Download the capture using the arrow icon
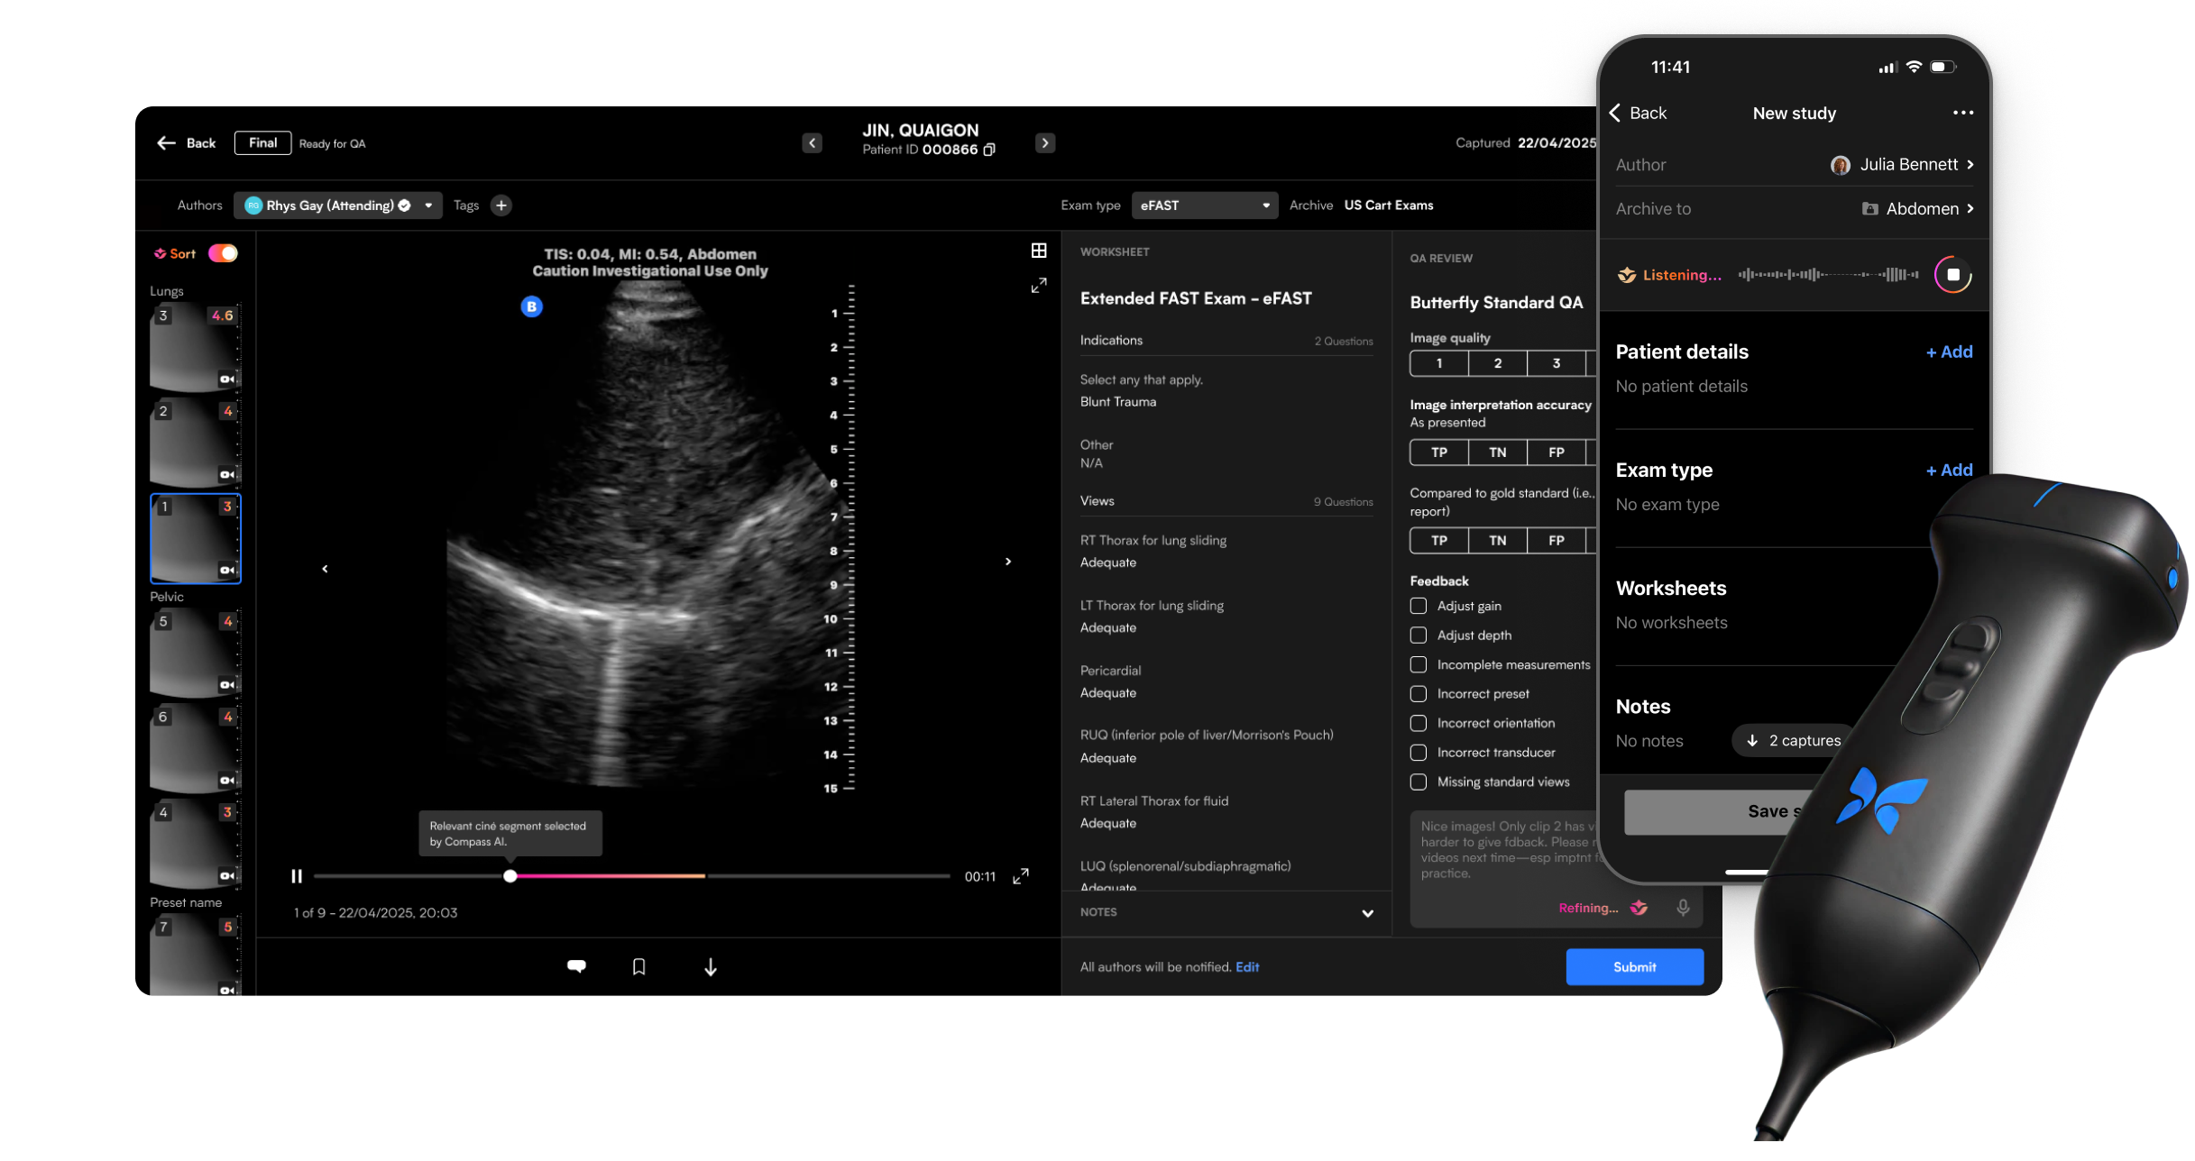2195x1161 pixels. [711, 967]
